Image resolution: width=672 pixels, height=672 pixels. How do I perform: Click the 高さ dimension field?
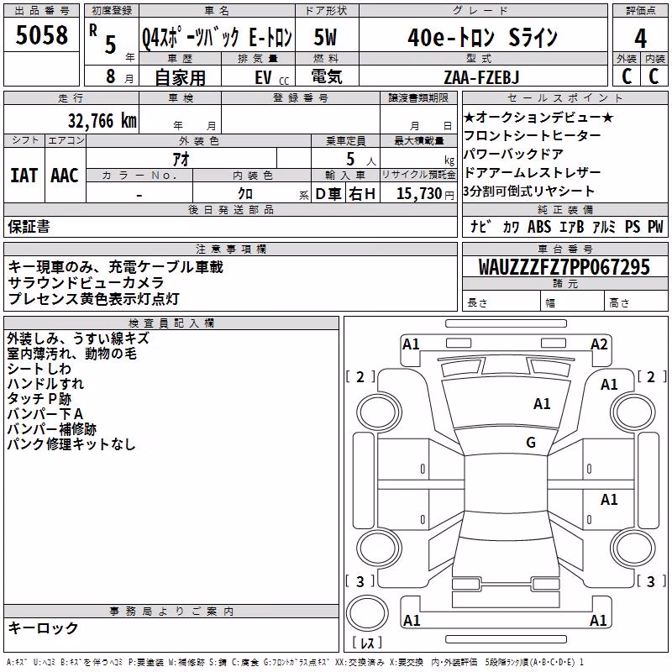click(x=637, y=301)
